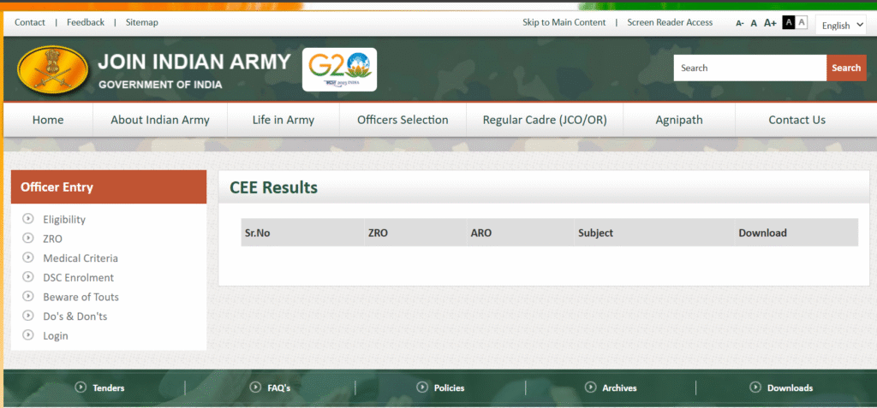The width and height of the screenshot is (877, 408).
Task: Open the Agnipath menu item
Action: 678,120
